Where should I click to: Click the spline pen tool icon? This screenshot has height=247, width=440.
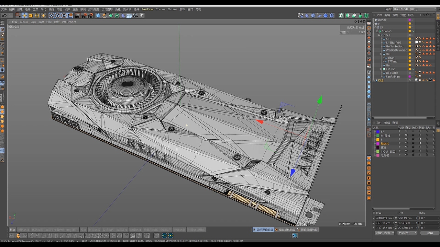pos(104,15)
